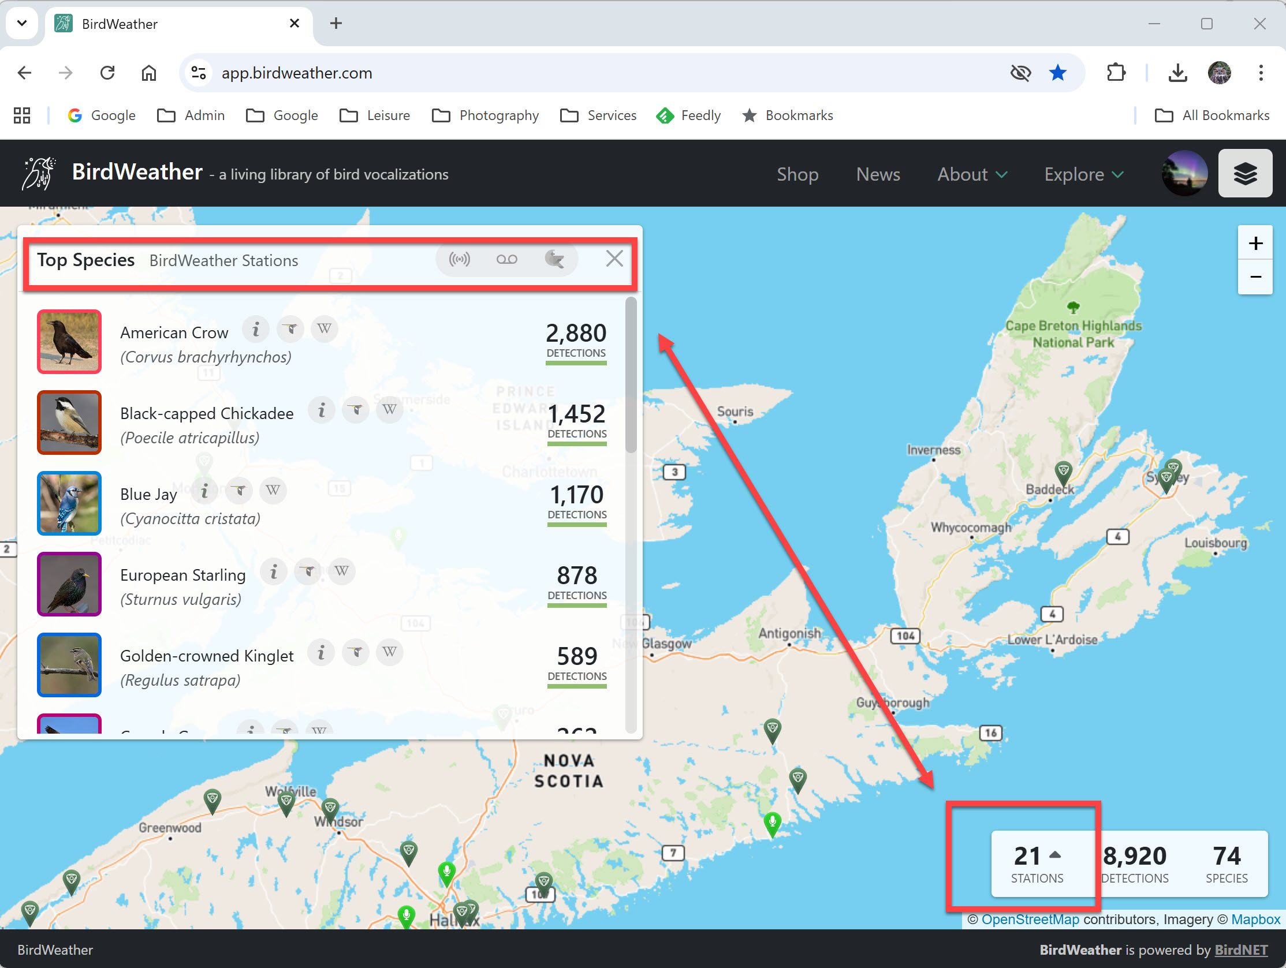Click the user profile avatar
1286x968 pixels.
click(1184, 173)
